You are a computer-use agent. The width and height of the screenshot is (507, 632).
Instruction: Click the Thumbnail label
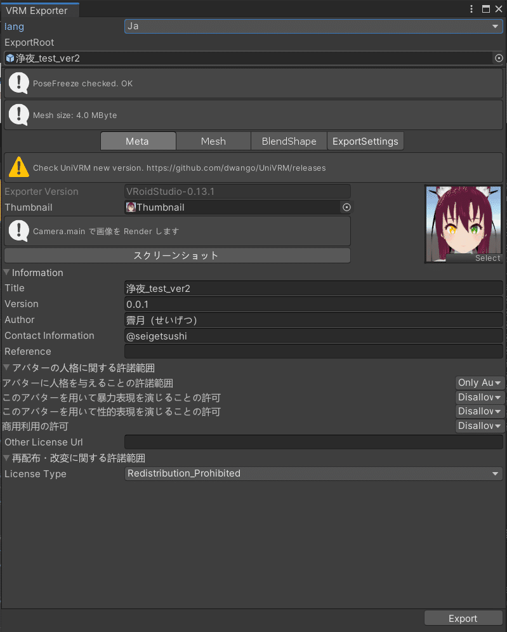28,207
